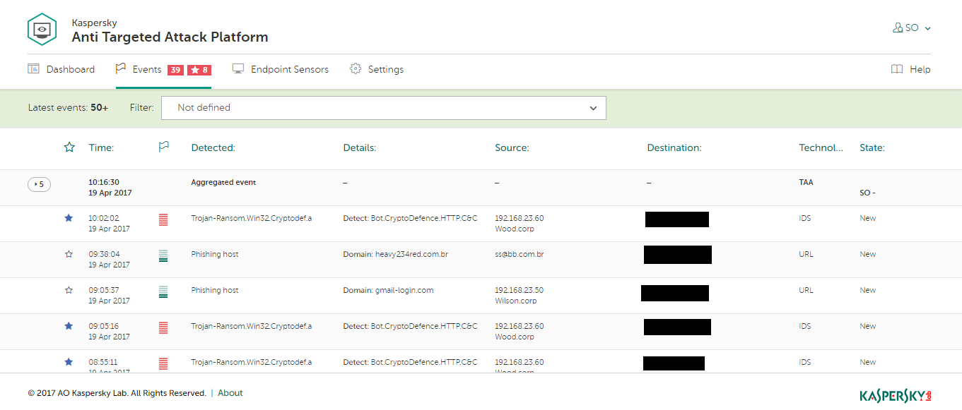Unstar the 08:55:11 Trojan-Ransom event

(69, 362)
